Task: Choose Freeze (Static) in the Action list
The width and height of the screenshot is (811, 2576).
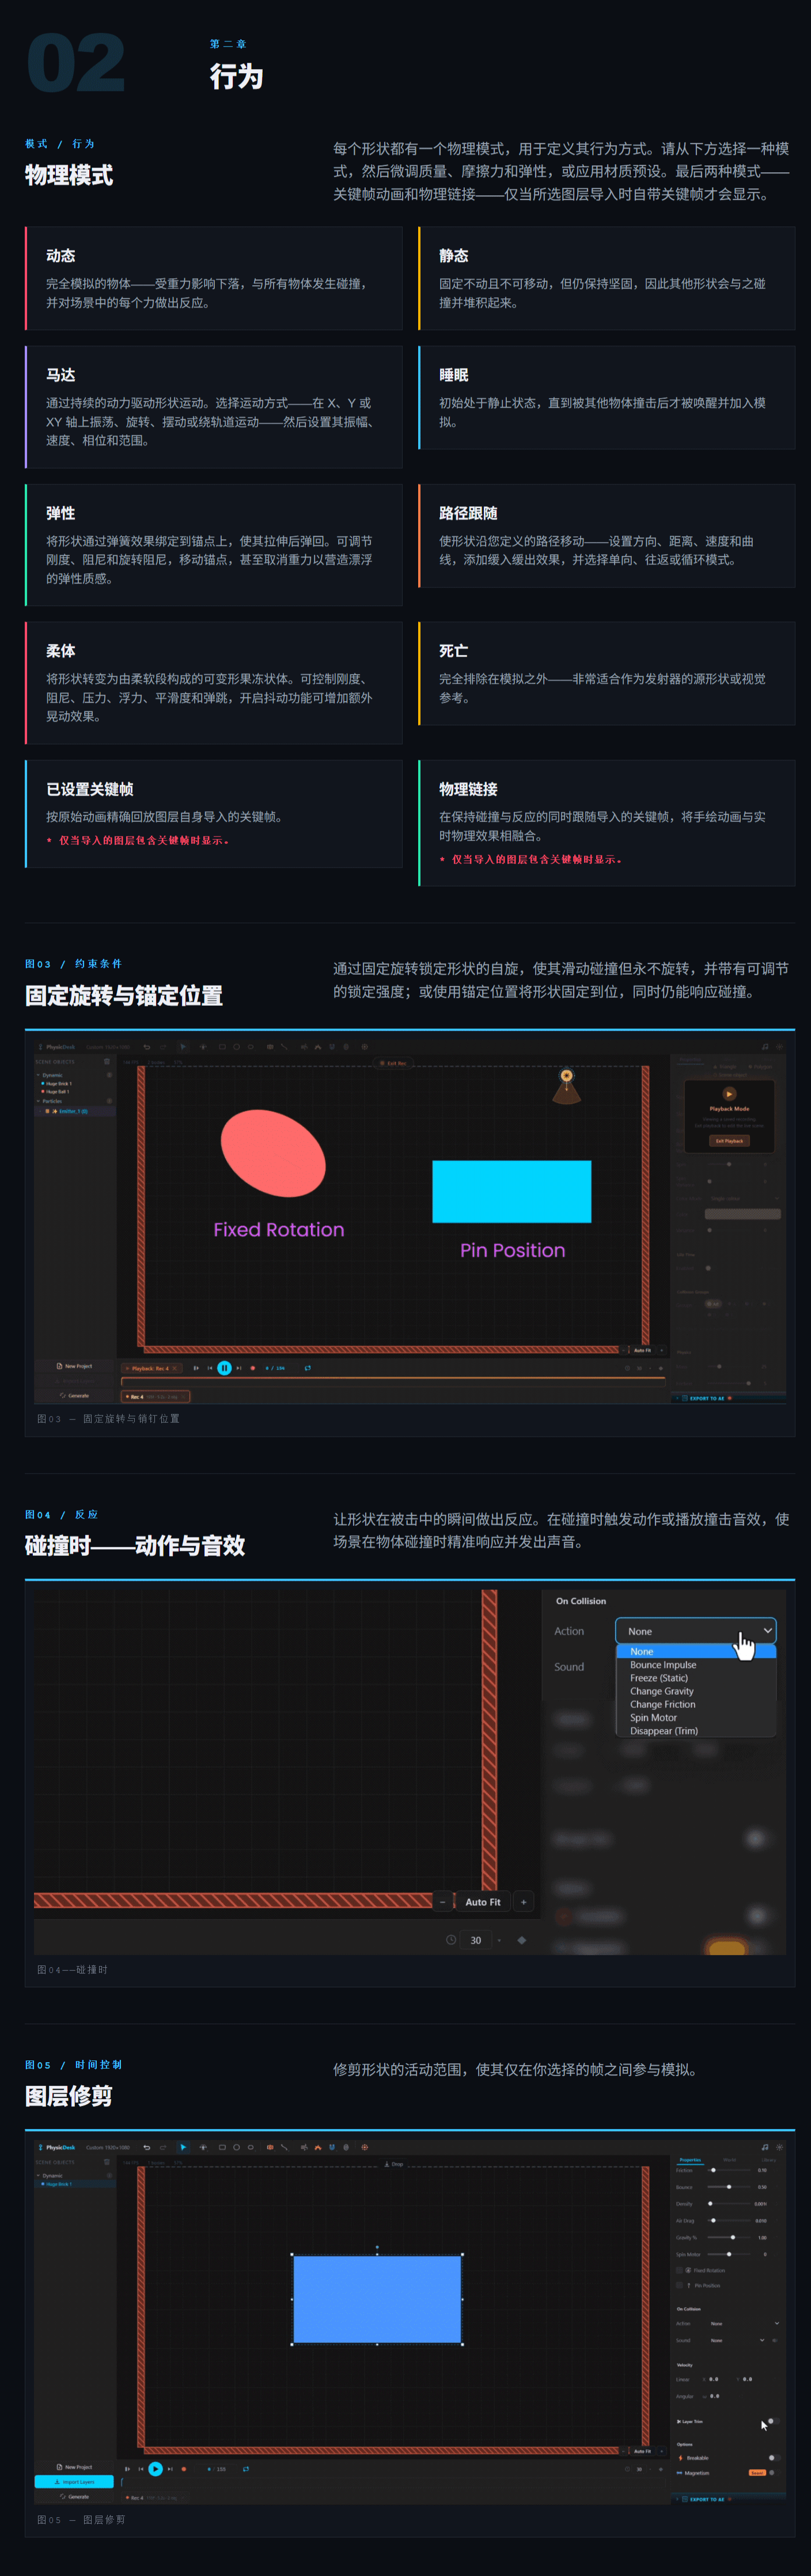Action: click(696, 1678)
